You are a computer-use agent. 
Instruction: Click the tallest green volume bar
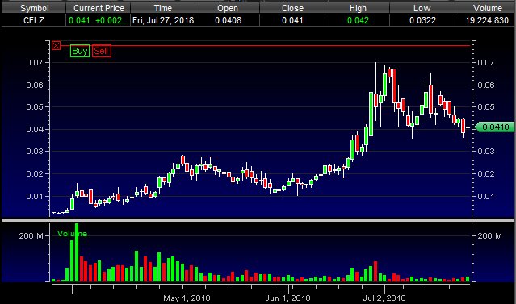[77, 252]
